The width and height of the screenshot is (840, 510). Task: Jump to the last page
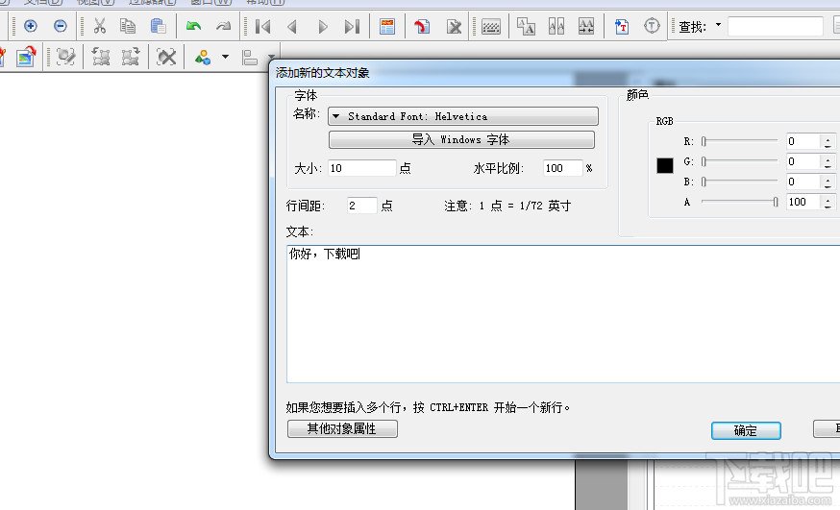point(352,26)
